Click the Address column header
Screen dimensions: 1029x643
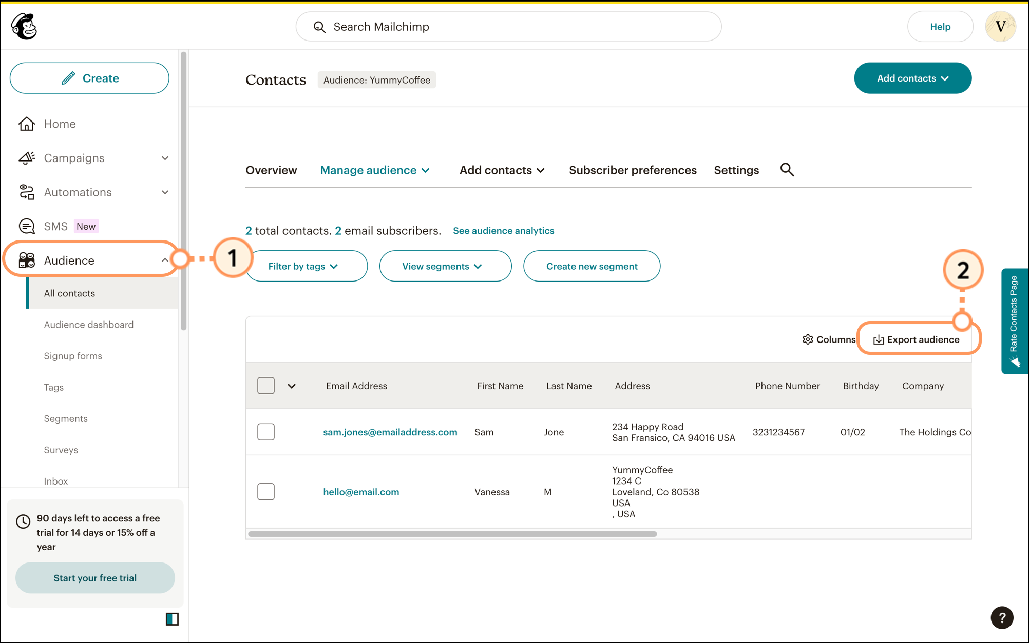tap(632, 386)
